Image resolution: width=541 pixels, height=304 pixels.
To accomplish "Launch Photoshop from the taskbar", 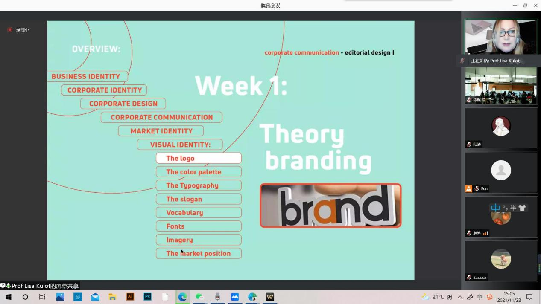I will [148, 297].
